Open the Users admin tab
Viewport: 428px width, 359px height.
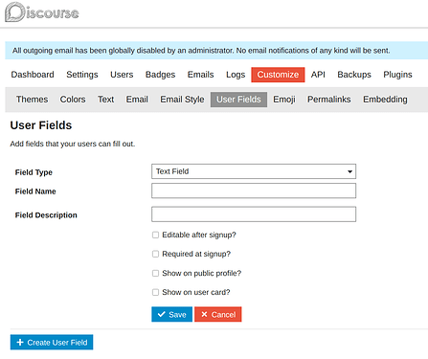pyautogui.click(x=122, y=75)
